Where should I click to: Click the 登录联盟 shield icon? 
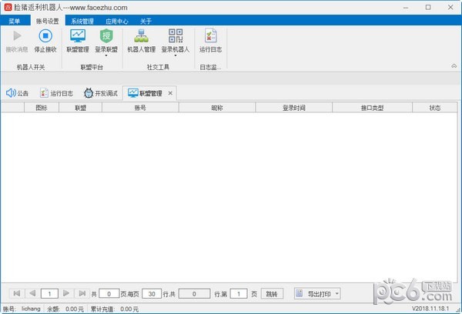(106, 36)
